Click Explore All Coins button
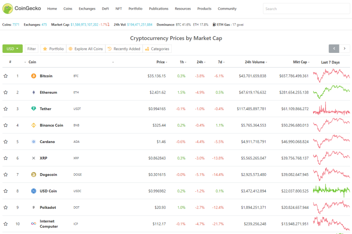Screen dimensions: 352x234 point(86,49)
